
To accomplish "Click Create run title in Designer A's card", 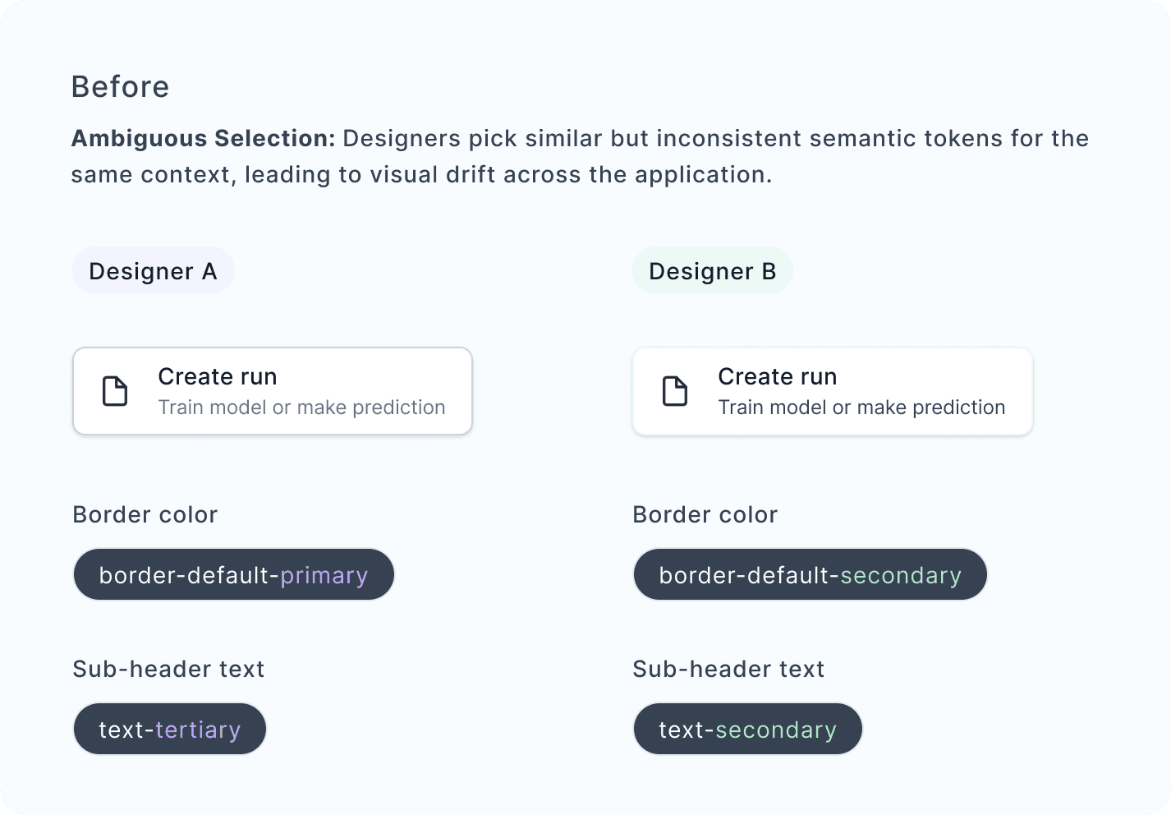I will pos(218,376).
